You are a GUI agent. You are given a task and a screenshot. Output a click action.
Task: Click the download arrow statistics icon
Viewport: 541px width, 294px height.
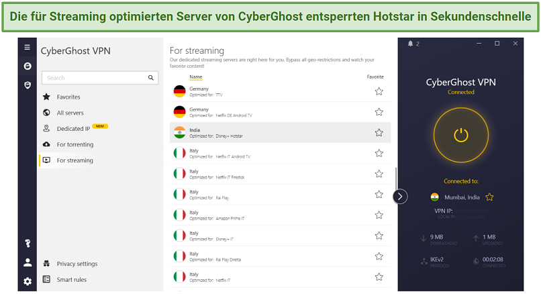[x=424, y=238]
